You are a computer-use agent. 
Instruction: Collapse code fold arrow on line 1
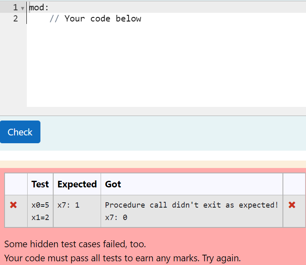point(23,8)
